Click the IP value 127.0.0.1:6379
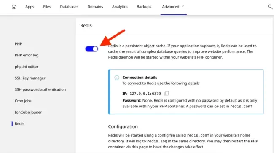Screen dimensions: 274x153 145,94
